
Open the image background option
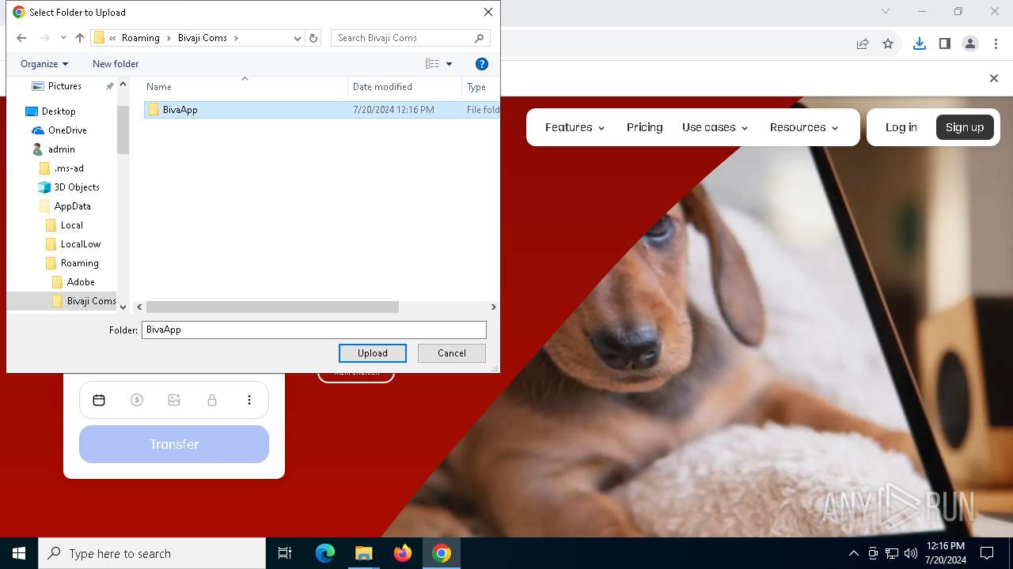pos(174,401)
